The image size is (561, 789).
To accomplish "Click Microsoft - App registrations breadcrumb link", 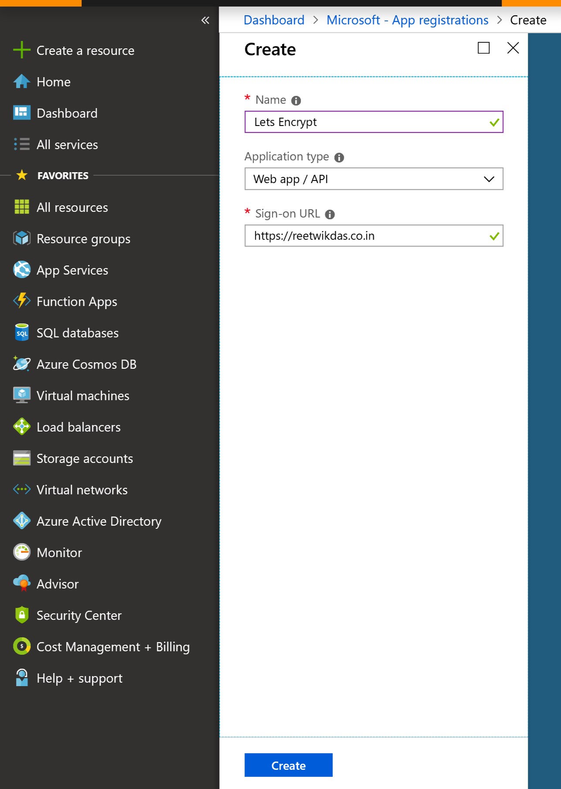I will [x=408, y=20].
